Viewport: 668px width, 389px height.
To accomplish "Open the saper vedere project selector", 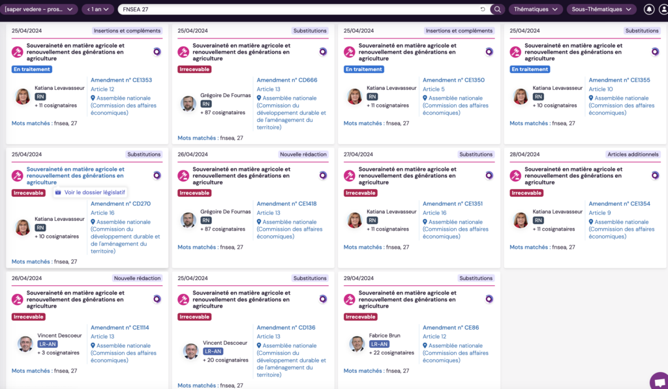I will (39, 9).
